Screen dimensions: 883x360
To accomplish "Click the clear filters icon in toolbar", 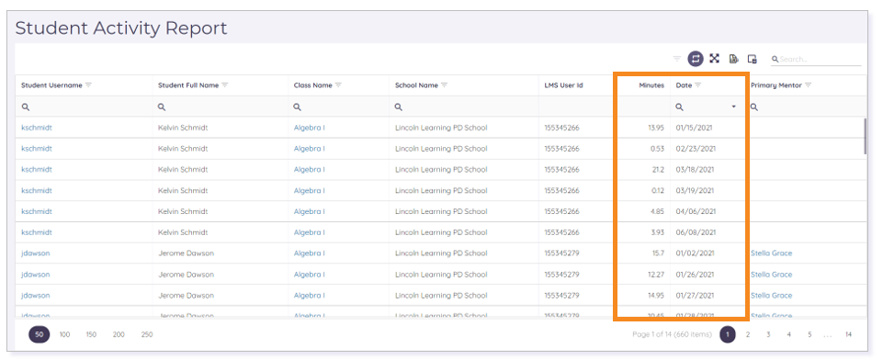I will pyautogui.click(x=677, y=59).
